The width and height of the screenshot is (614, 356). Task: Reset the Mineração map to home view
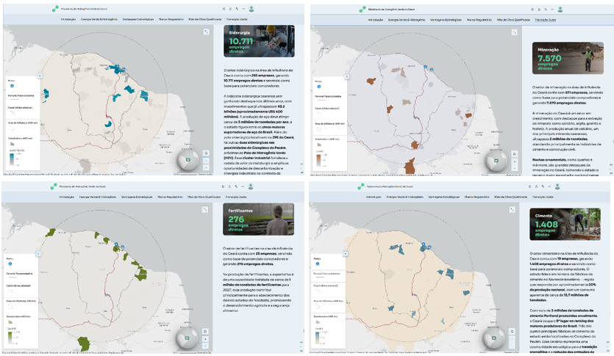pyautogui.click(x=515, y=152)
